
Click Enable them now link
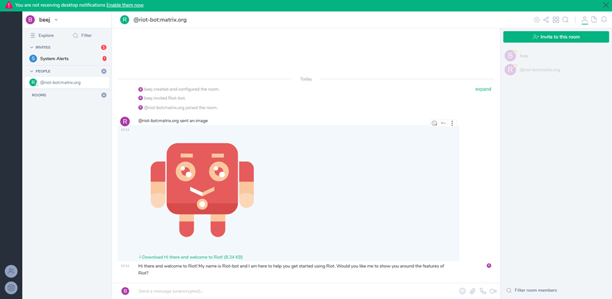(x=125, y=6)
